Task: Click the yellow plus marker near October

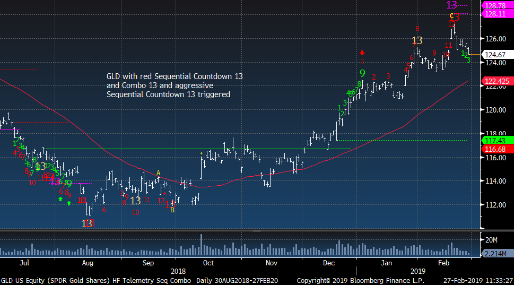Action: 201,153
